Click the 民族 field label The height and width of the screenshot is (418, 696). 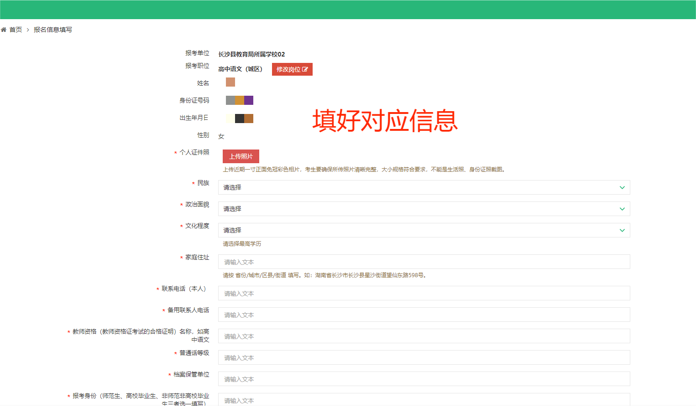point(203,183)
